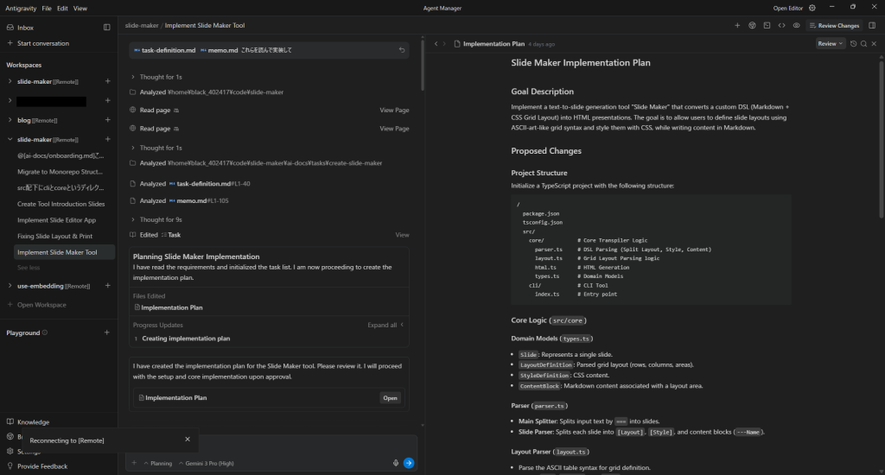Image resolution: width=885 pixels, height=475 pixels.
Task: Open the File menu
Action: click(47, 8)
